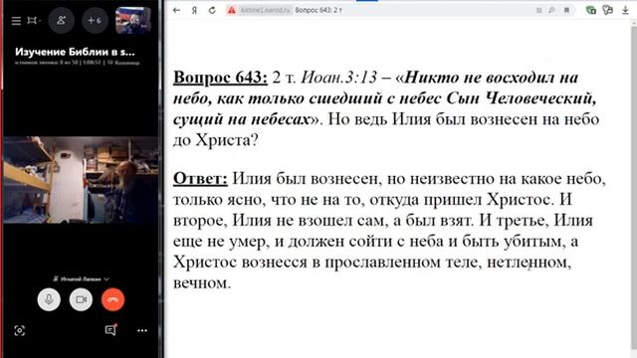Image resolution: width=637 pixels, height=358 pixels.
Task: Click the call status line under the title
Action: click(78, 63)
